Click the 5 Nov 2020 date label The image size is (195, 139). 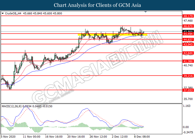click(8, 137)
